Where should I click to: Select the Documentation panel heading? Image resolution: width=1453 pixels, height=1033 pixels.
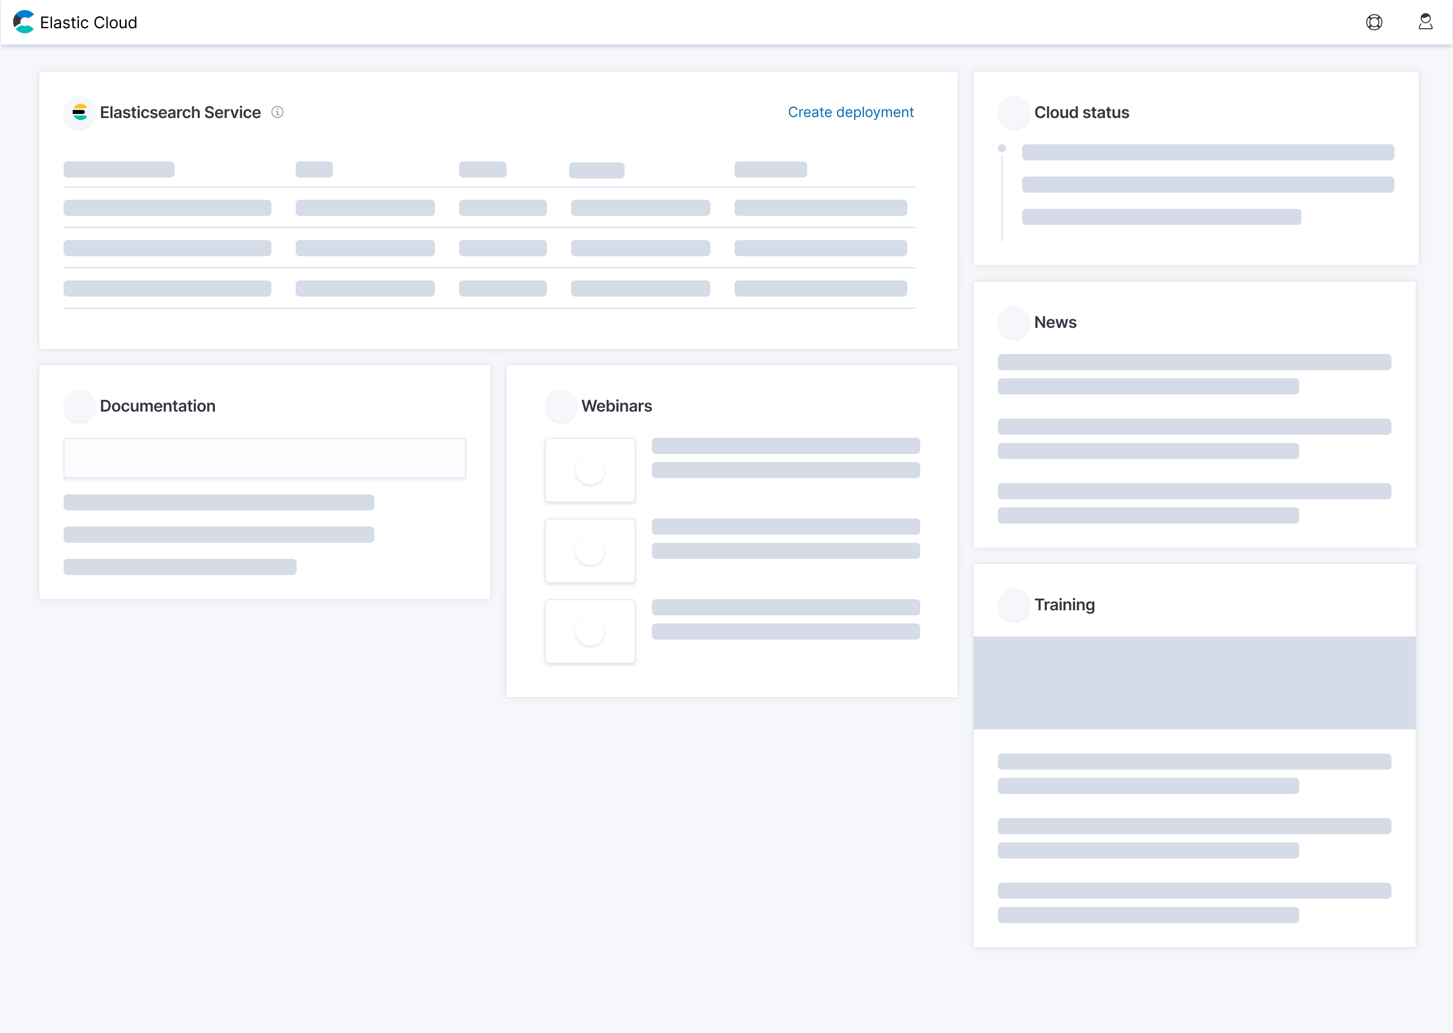click(x=158, y=406)
